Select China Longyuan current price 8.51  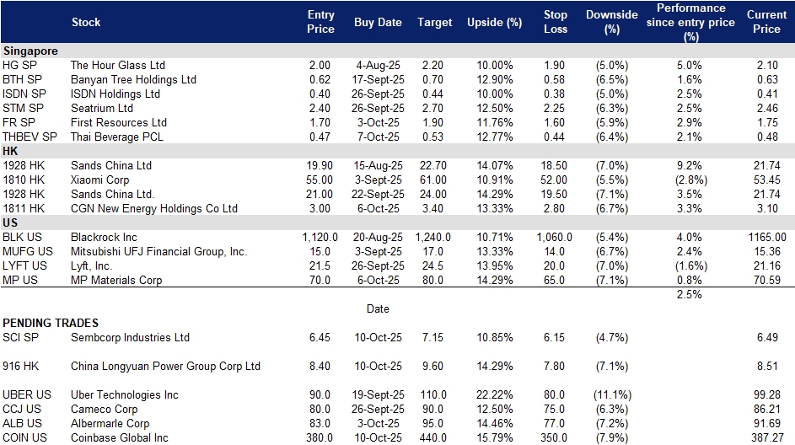(767, 366)
